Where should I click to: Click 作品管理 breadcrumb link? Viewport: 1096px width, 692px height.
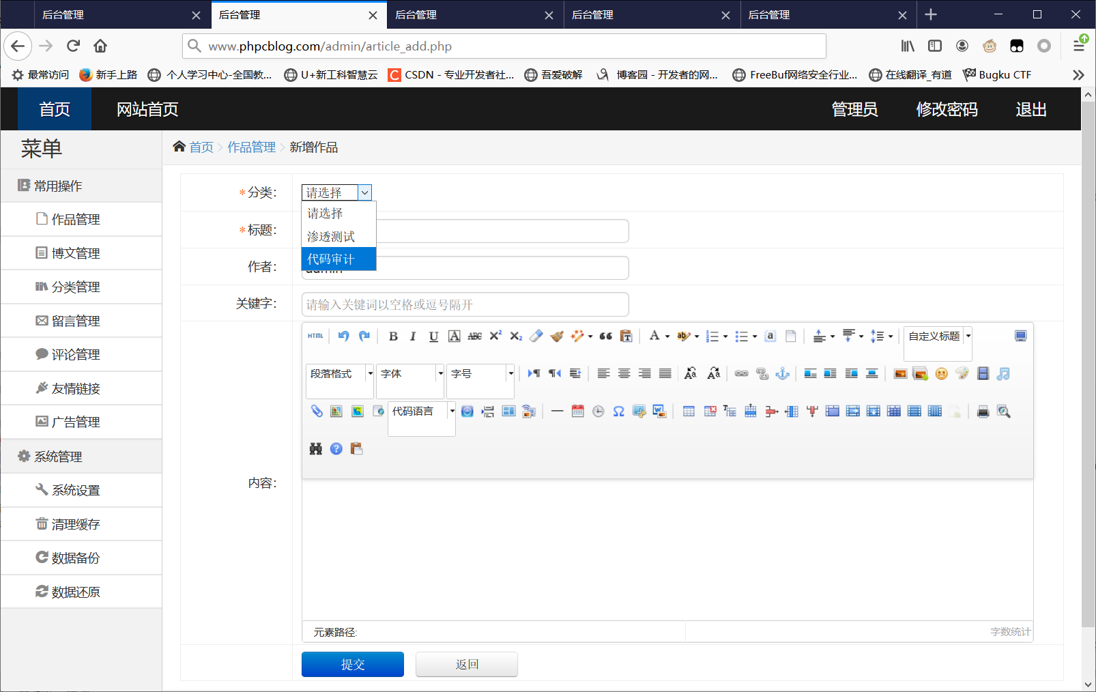click(x=251, y=147)
